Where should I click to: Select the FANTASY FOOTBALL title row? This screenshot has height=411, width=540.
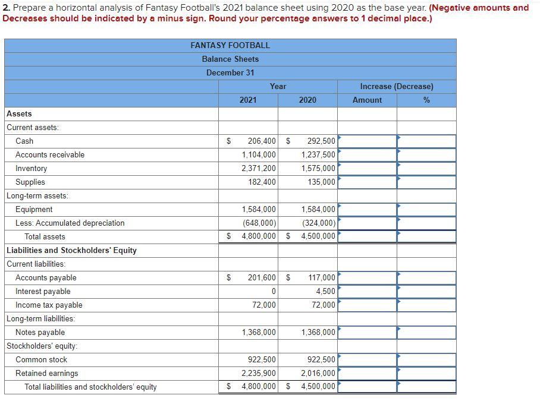[231, 45]
